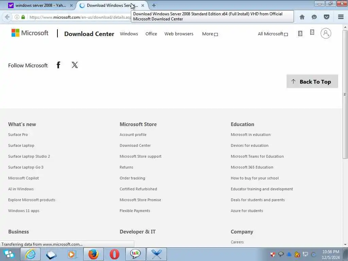Open a new tab with plus icon
The image size is (348, 261).
pos(154,5)
